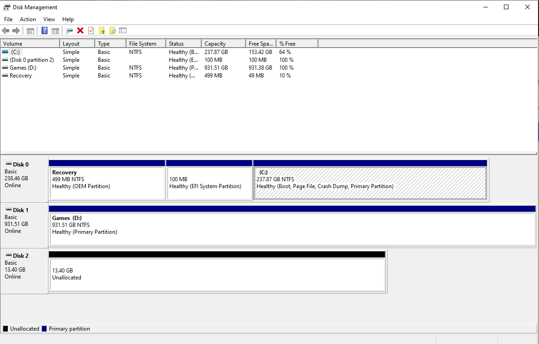Click the blue Primary partition legend swatch
This screenshot has height=344, width=539.
[x=44, y=329]
